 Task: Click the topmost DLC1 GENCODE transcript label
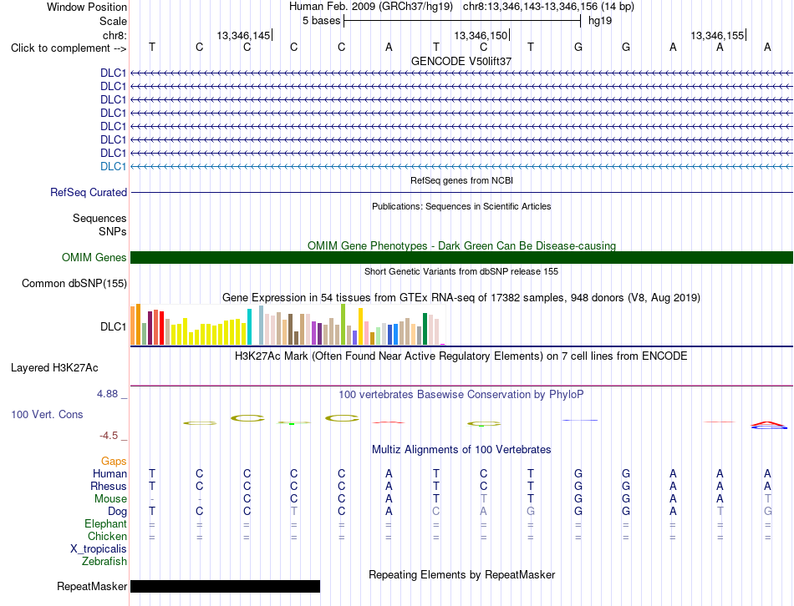coord(114,73)
